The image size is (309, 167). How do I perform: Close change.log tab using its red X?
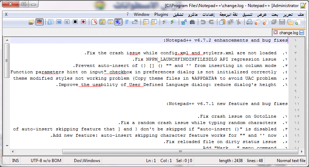[x=275, y=32]
